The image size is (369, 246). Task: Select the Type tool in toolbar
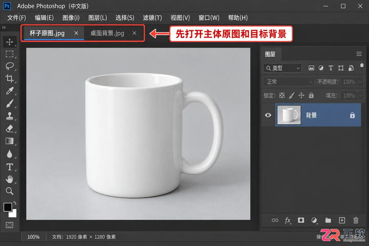(9, 167)
